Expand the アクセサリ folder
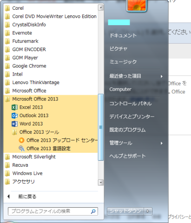 click(51, 182)
